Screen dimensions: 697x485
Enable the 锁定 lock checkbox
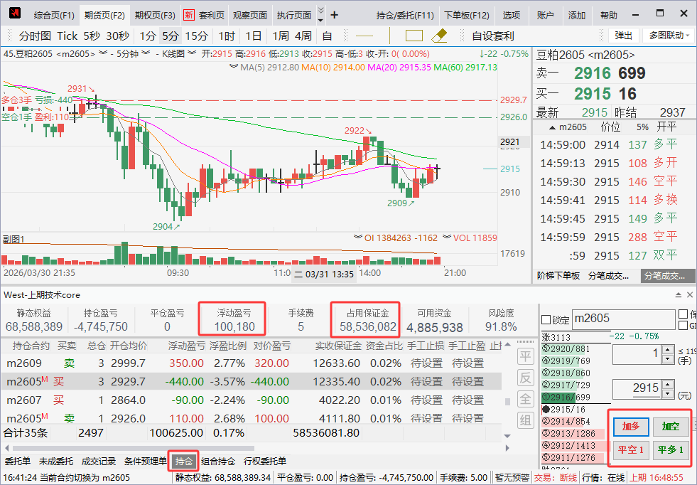click(546, 320)
